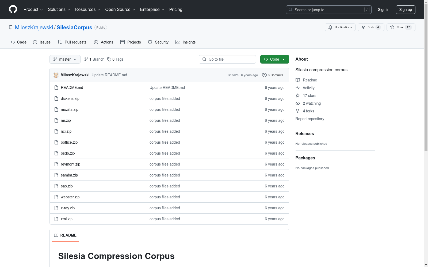
Task: Click MiloszKrajewski's avatar image
Action: pos(56,75)
